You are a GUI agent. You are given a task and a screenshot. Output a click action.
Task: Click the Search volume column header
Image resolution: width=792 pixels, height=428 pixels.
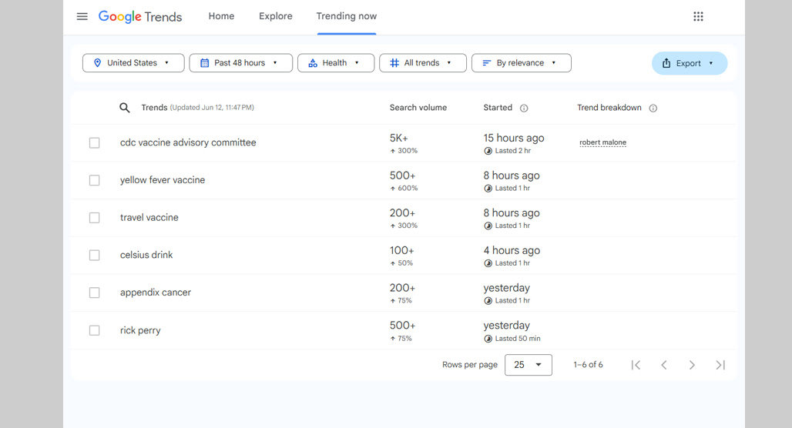418,108
